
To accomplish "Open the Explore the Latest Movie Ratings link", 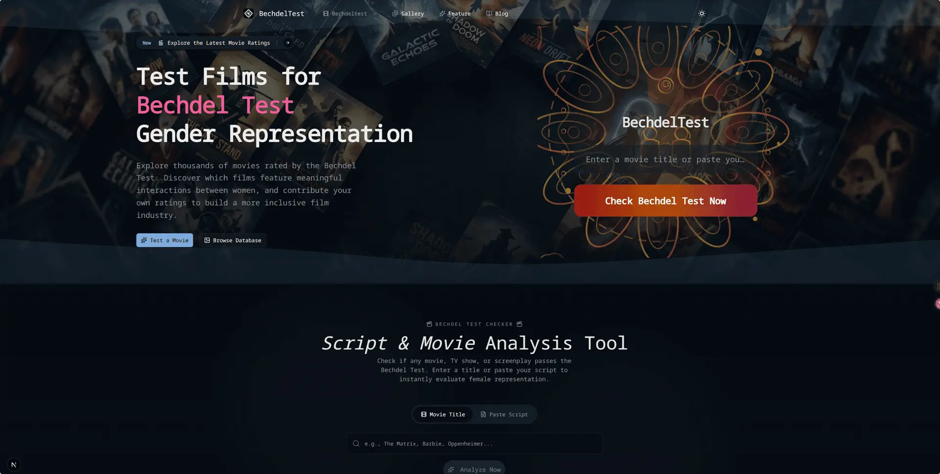I will click(214, 43).
